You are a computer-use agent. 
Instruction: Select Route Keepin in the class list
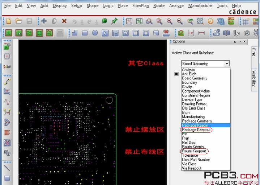[206, 147]
